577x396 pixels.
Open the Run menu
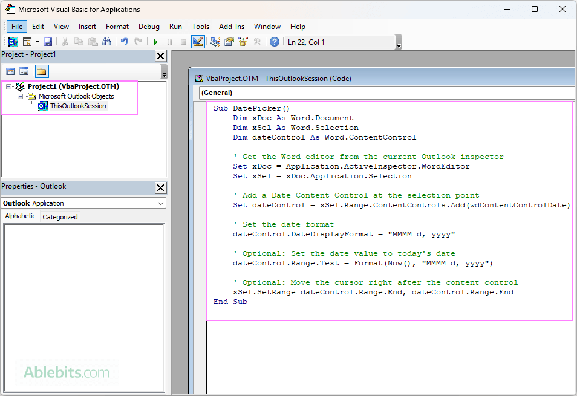[x=175, y=27]
